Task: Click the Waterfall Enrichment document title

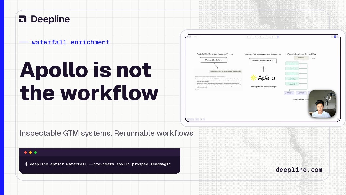Action: tap(195, 37)
